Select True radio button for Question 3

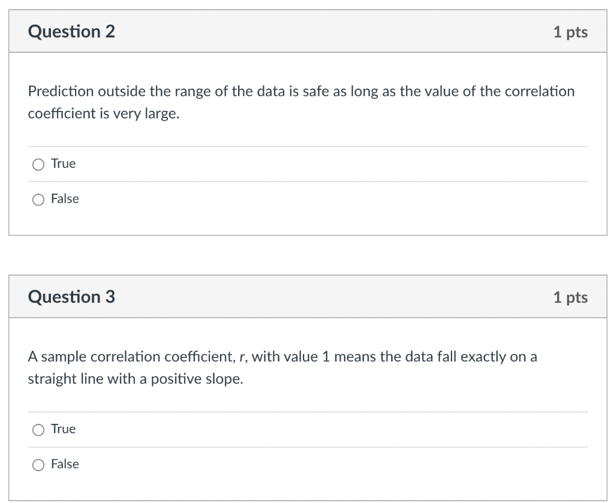(x=38, y=429)
